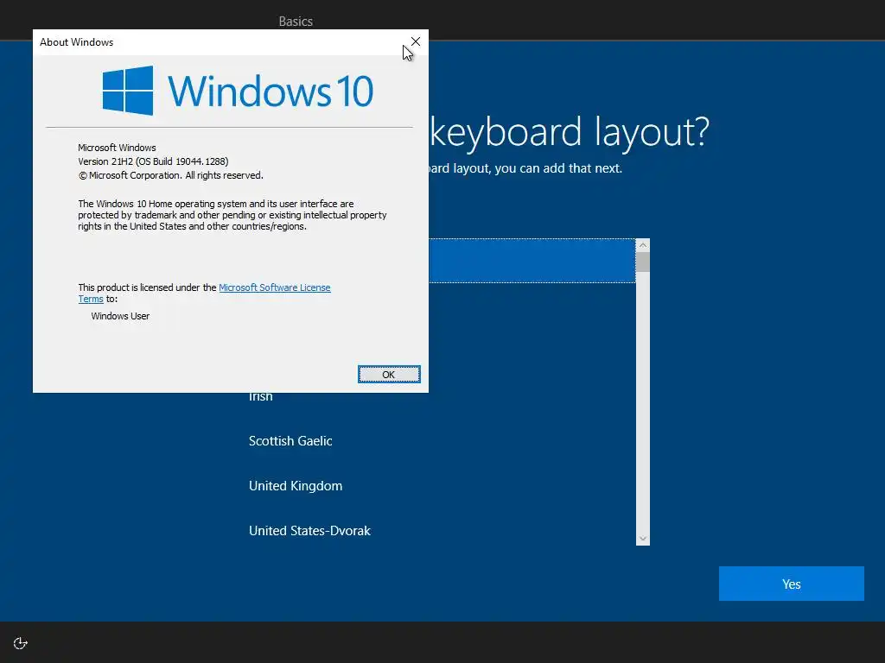
Task: Click Yes to confirm keyboard layout
Action: click(791, 584)
